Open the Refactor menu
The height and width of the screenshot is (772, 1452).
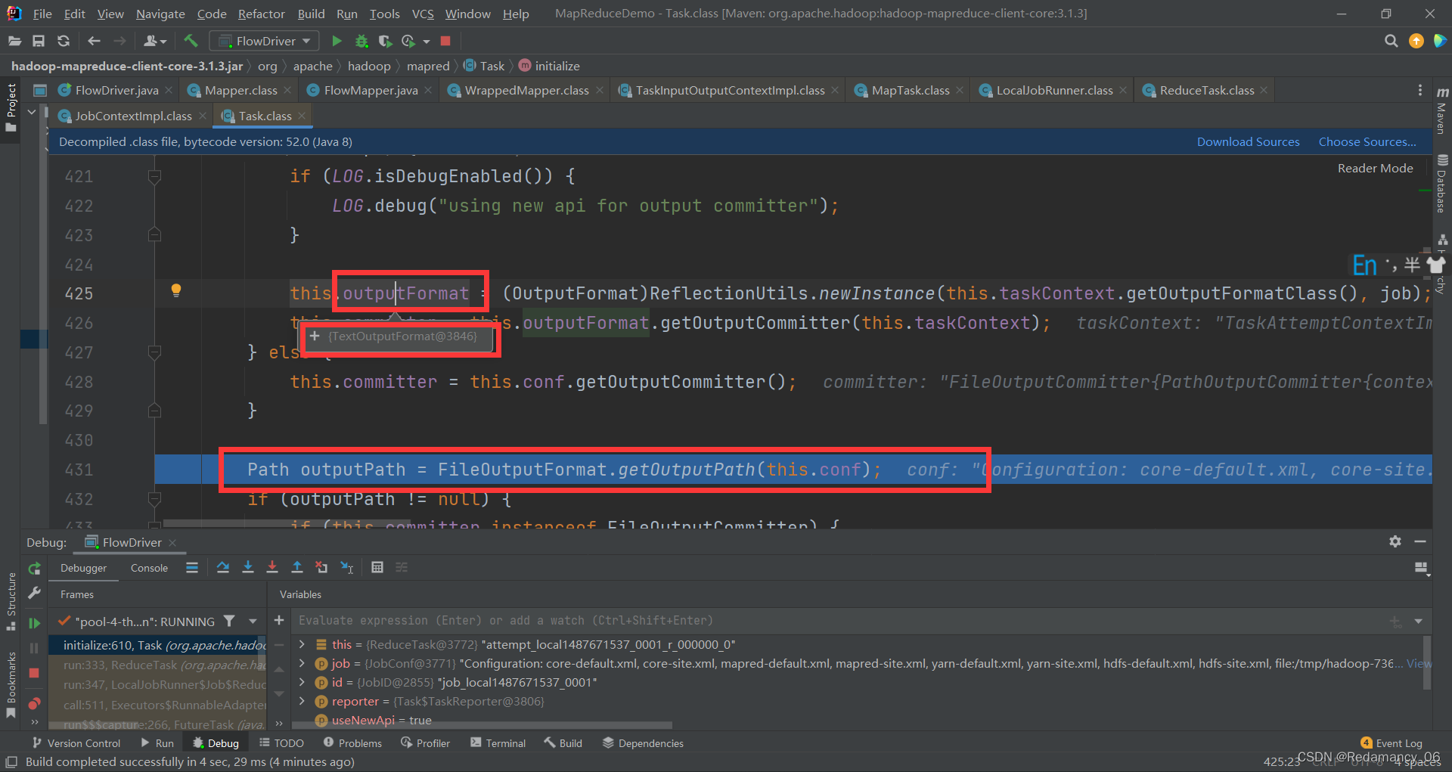pyautogui.click(x=261, y=14)
